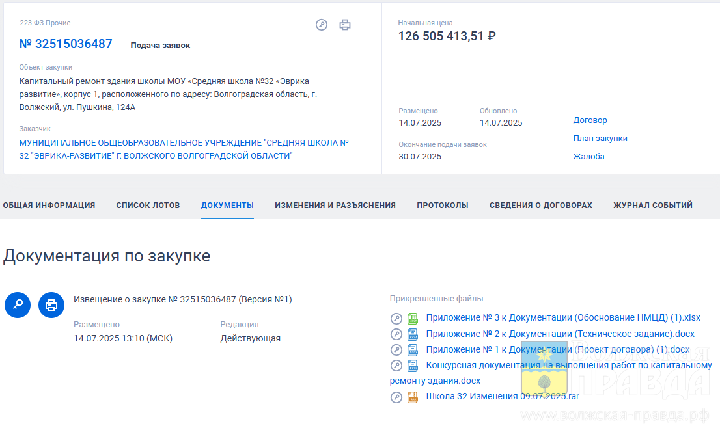Open the Список лотов tab
The height and width of the screenshot is (428, 720).
pyautogui.click(x=148, y=206)
